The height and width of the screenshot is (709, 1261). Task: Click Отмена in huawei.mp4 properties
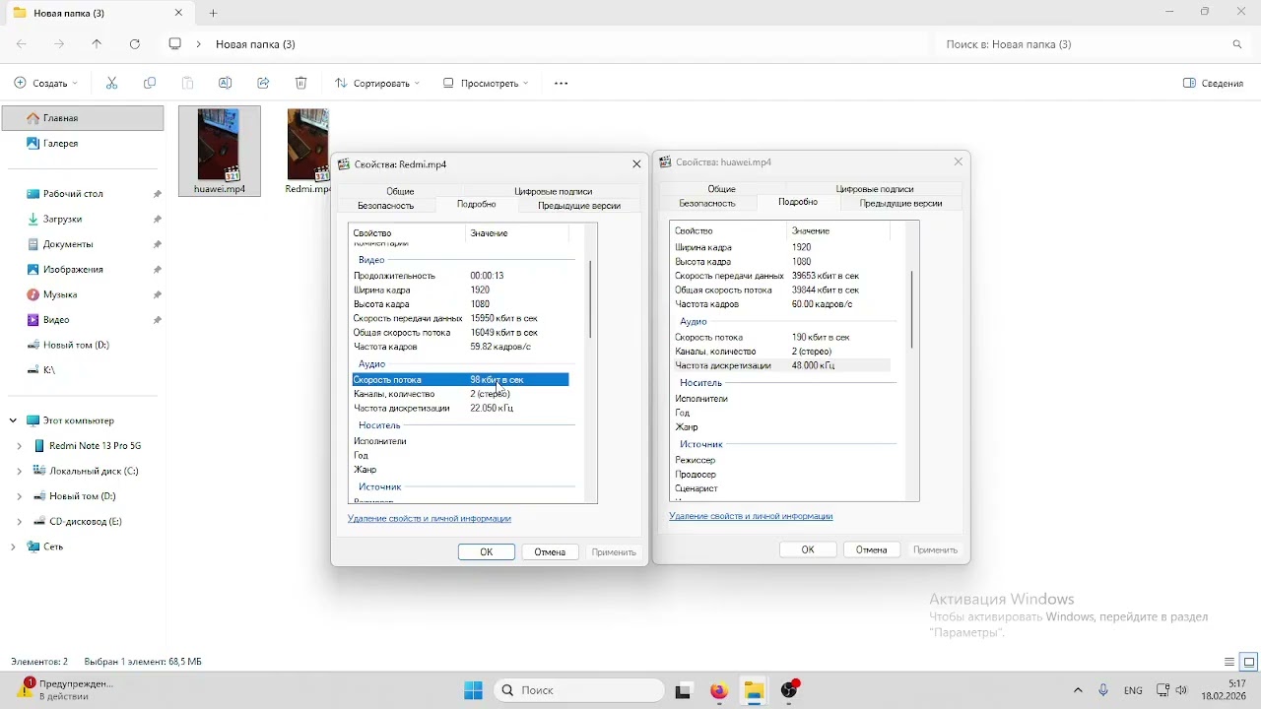pyautogui.click(x=872, y=549)
